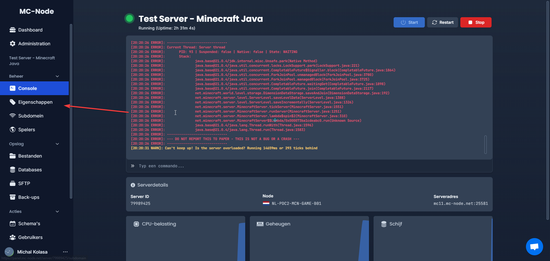Click the Spelers globe icon
This screenshot has width=550, height=261.
click(x=13, y=129)
